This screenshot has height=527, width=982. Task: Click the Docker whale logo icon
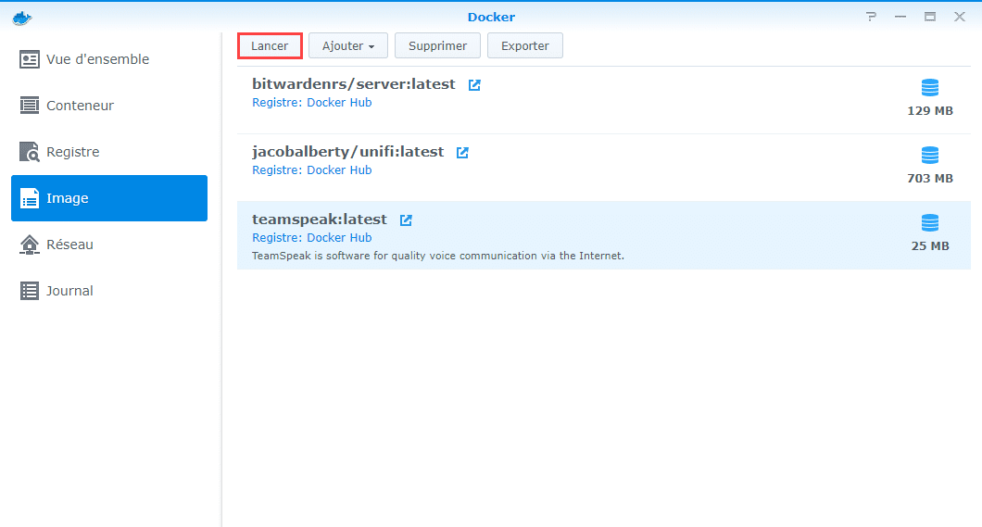point(22,19)
